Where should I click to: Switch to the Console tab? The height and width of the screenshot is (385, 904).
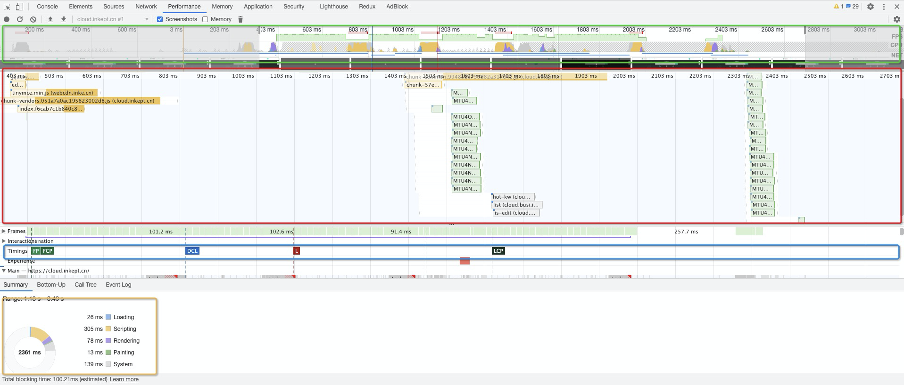[47, 7]
